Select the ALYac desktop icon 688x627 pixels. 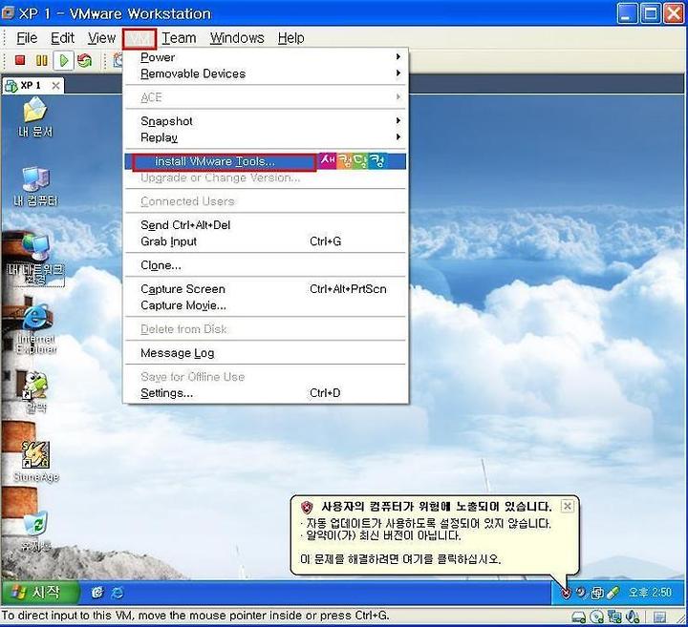[x=35, y=392]
